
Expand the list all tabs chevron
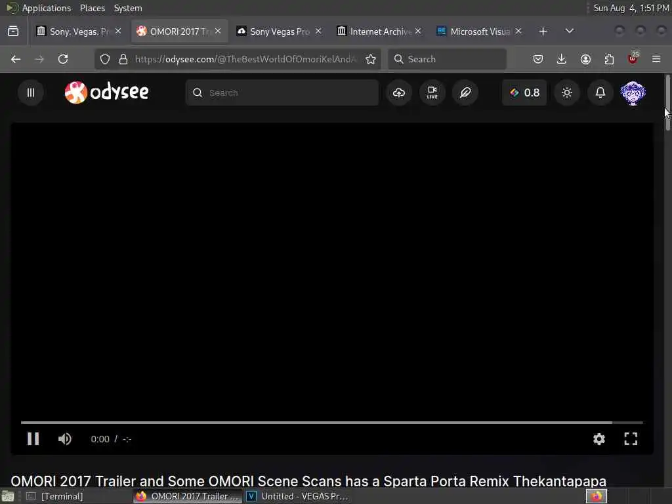click(569, 31)
